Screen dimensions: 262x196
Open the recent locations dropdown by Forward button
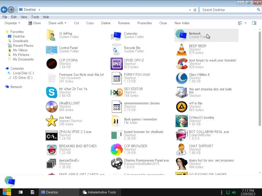[x=16, y=10]
